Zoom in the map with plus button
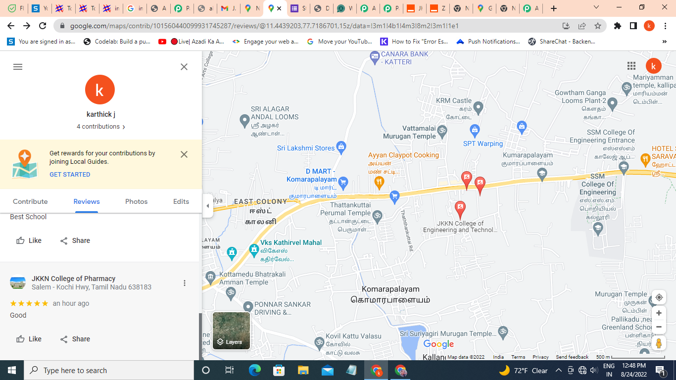Viewport: 676px width, 380px height. (x=659, y=313)
